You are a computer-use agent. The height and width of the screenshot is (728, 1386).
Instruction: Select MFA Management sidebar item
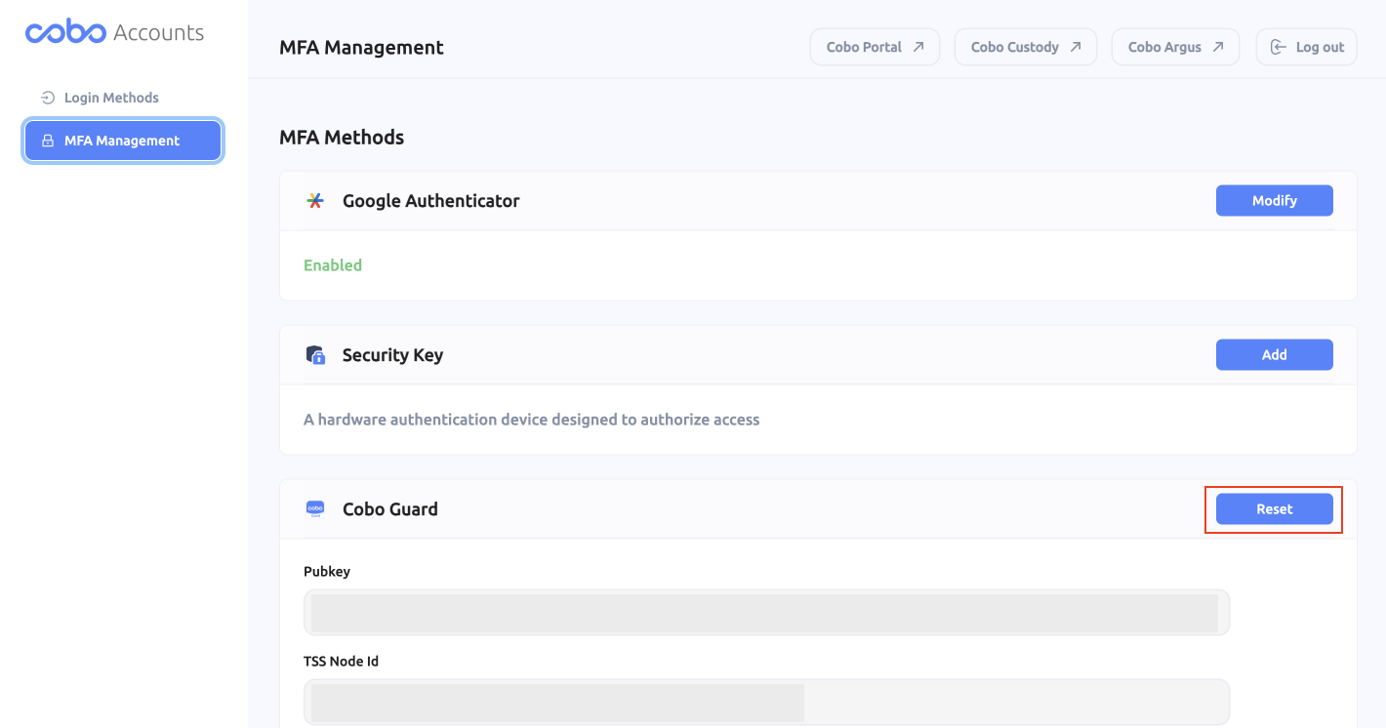123,141
